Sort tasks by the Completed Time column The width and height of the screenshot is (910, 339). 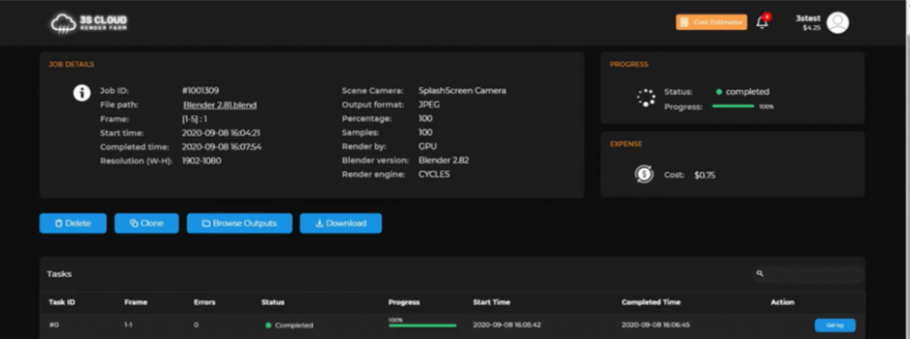pos(651,302)
